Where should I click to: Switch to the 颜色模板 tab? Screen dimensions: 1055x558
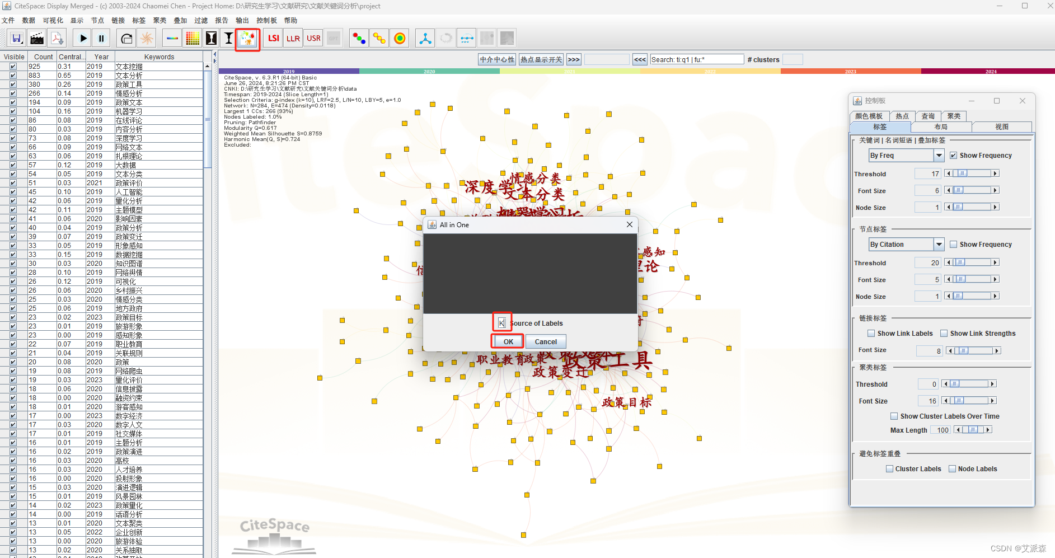tap(869, 116)
